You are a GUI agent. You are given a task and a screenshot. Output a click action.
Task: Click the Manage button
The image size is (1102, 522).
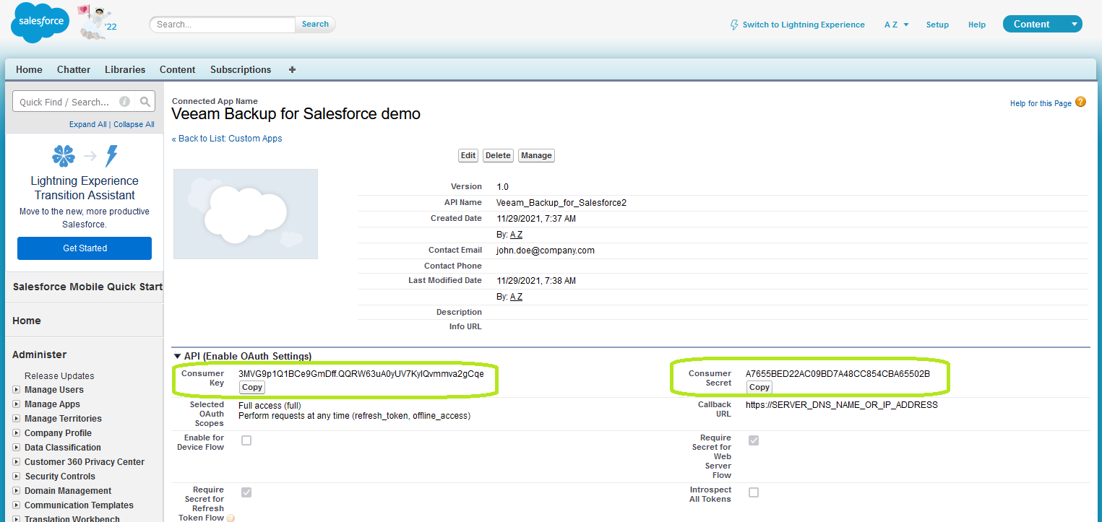(536, 155)
